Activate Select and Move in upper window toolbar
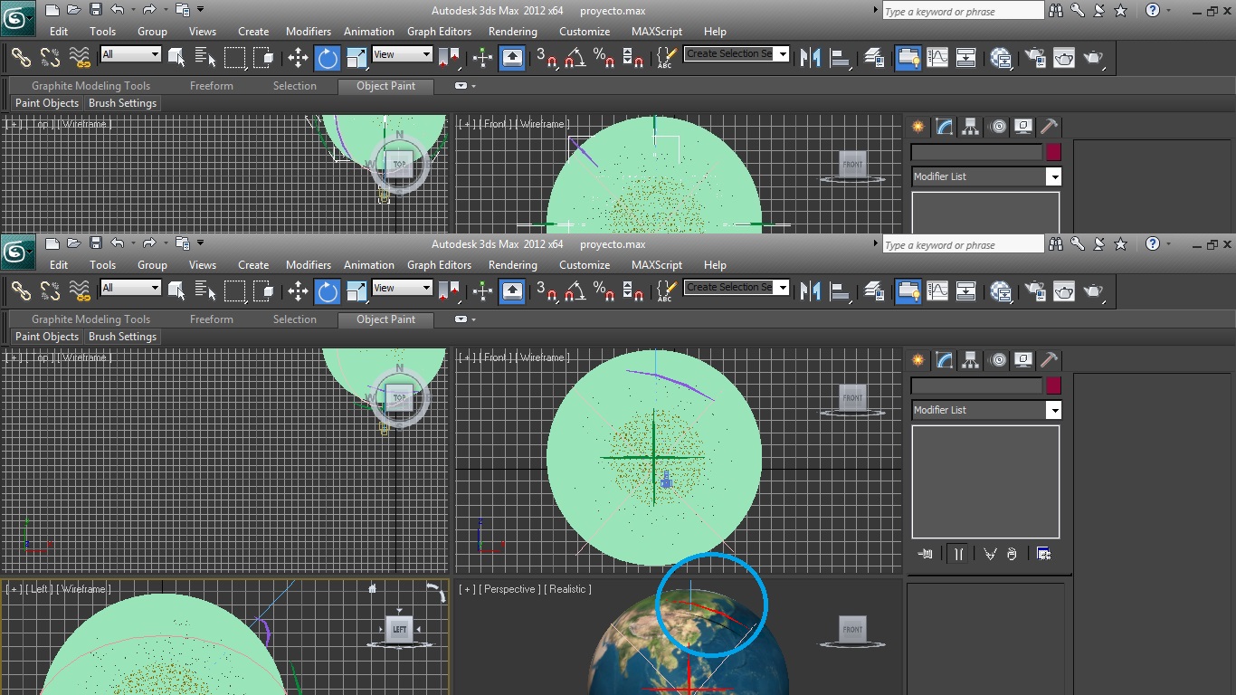Image resolution: width=1236 pixels, height=695 pixels. click(x=298, y=57)
